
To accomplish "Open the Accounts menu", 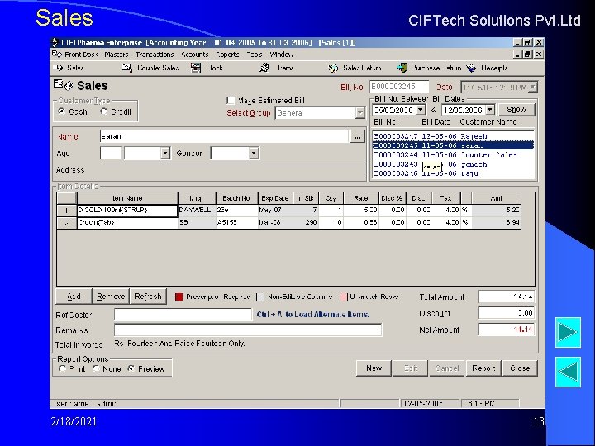I will pyautogui.click(x=195, y=55).
